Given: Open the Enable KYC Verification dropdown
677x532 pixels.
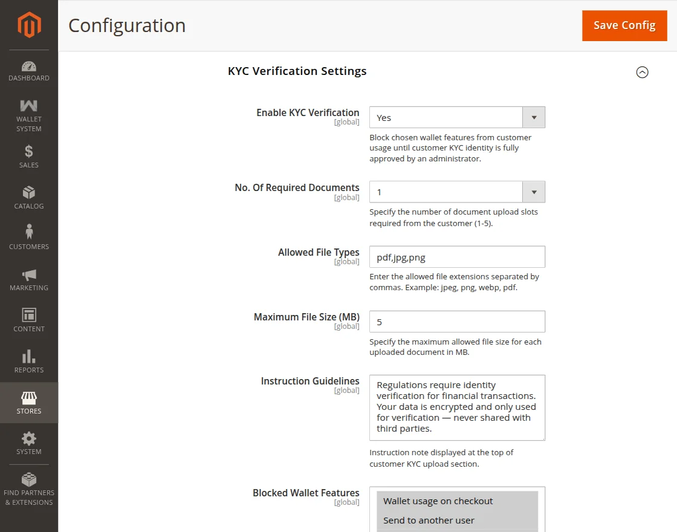Looking at the screenshot, I should (x=457, y=117).
